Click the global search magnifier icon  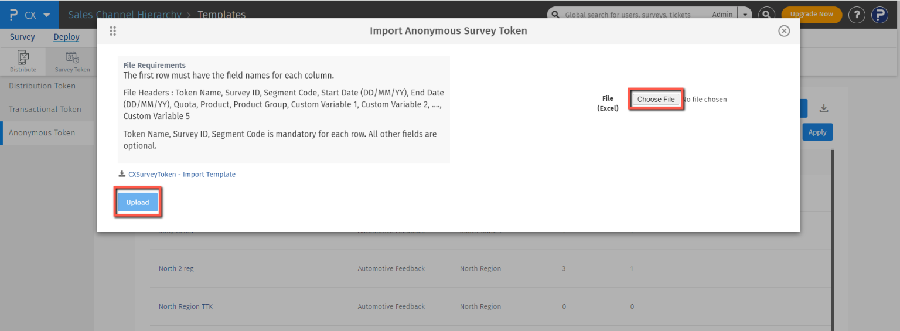[x=766, y=15]
